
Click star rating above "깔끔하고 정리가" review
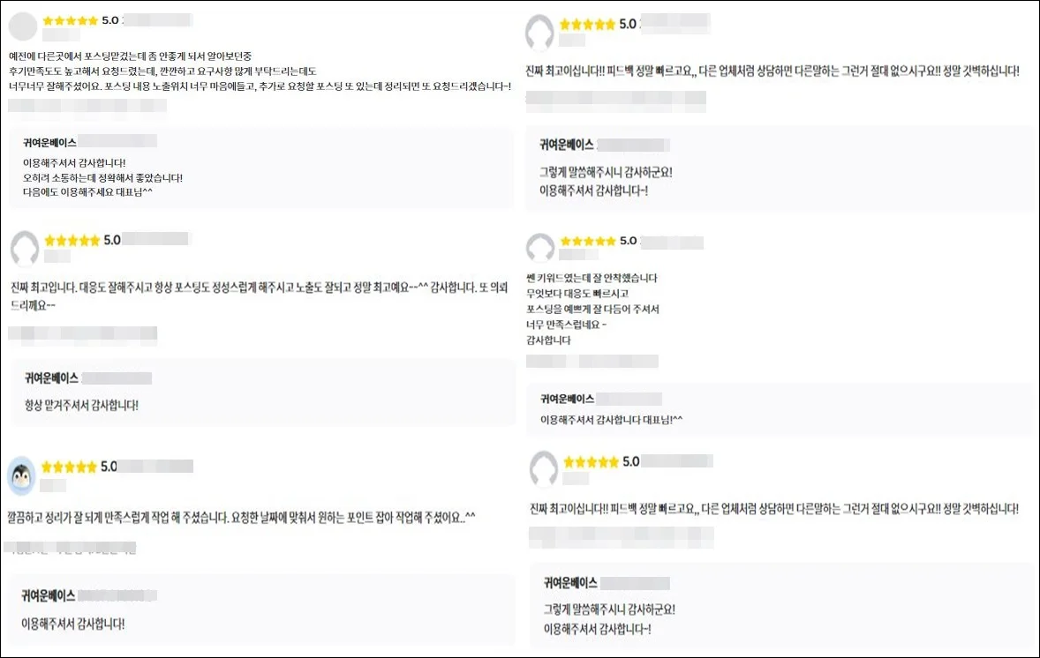69,467
